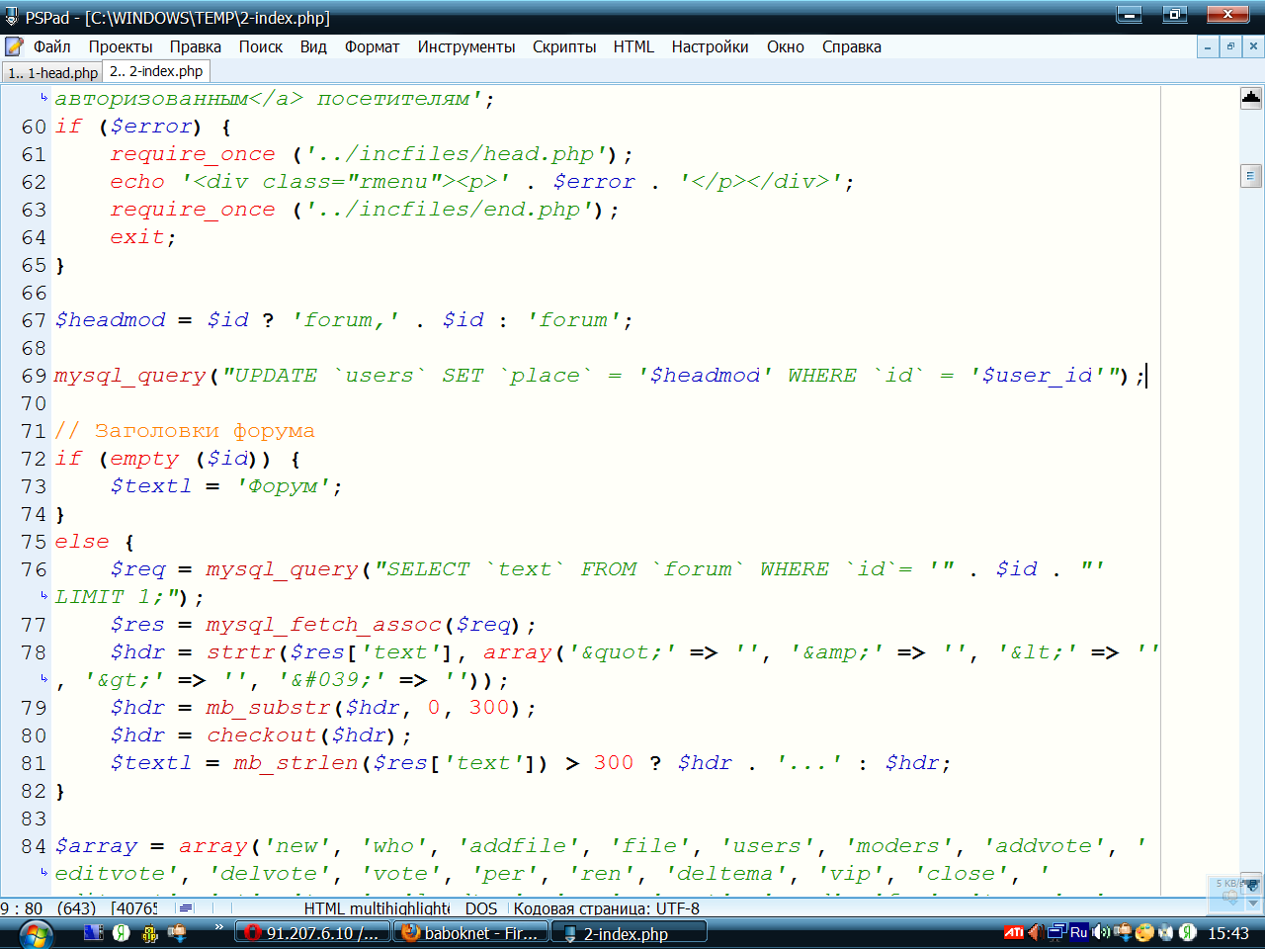Click the DOS line-ending status field
This screenshot has height=949, width=1265.
[x=481, y=908]
